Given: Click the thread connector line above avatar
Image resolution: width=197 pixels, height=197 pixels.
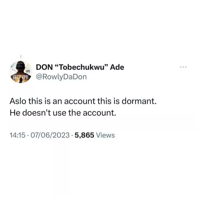Looking at the screenshot, I should pyautogui.click(x=21, y=56).
